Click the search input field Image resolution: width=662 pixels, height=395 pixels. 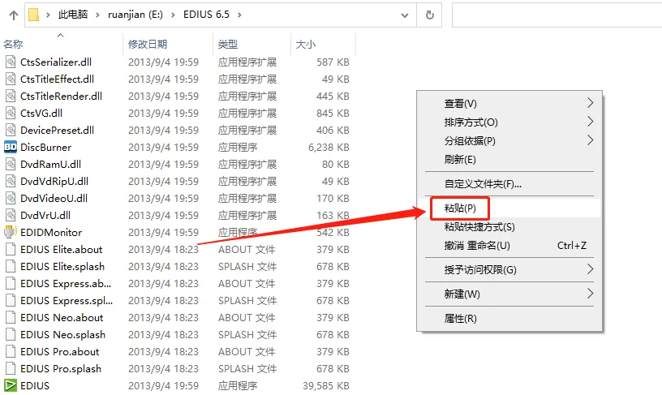point(557,15)
